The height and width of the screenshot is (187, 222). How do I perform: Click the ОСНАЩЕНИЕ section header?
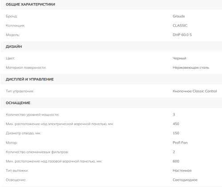pos(111,103)
